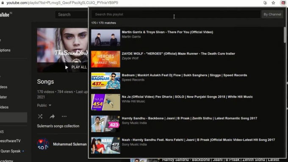Click title Harrdy Sandhu - Backbone in results list
This screenshot has width=288, height=162.
(189, 118)
